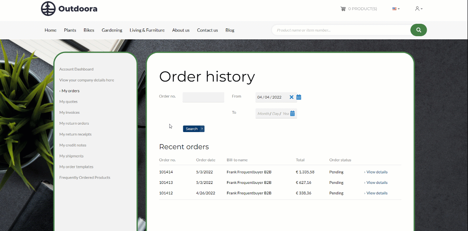The width and height of the screenshot is (468, 231).
Task: Open the Living & Furniture menu
Action: point(147,30)
